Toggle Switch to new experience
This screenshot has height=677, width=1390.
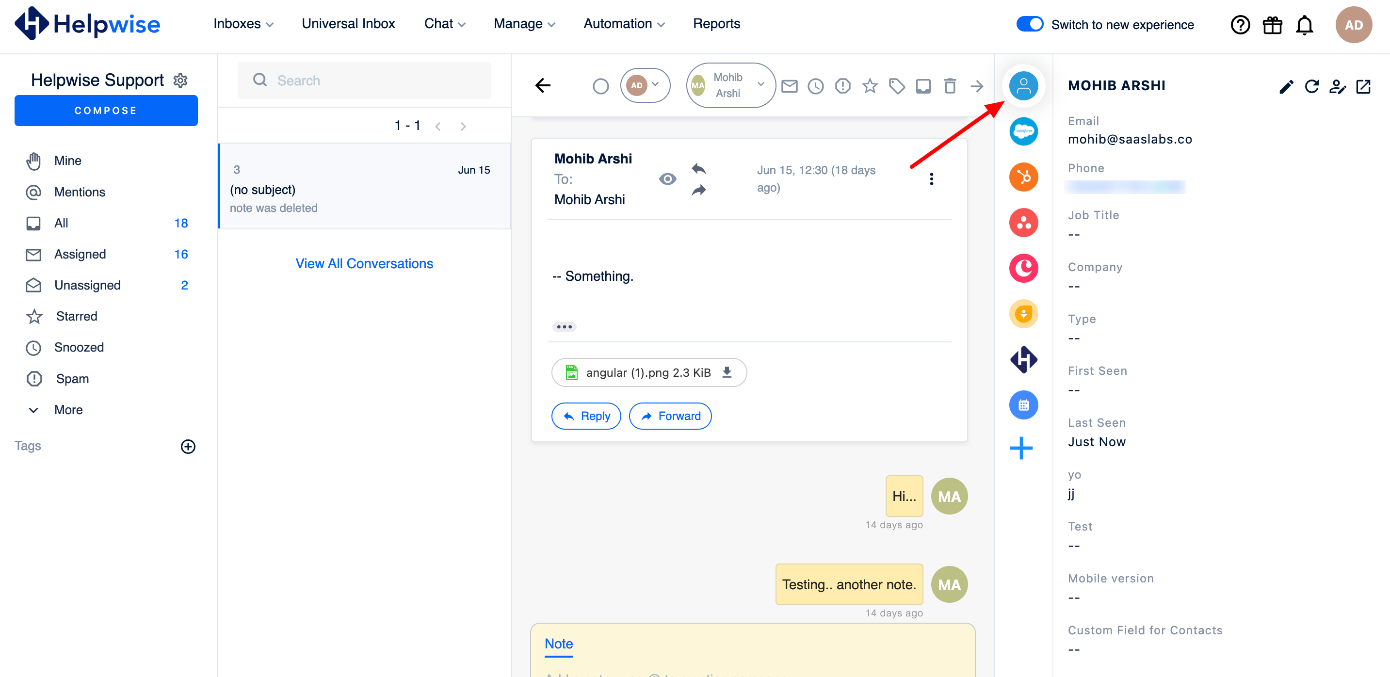[1030, 24]
